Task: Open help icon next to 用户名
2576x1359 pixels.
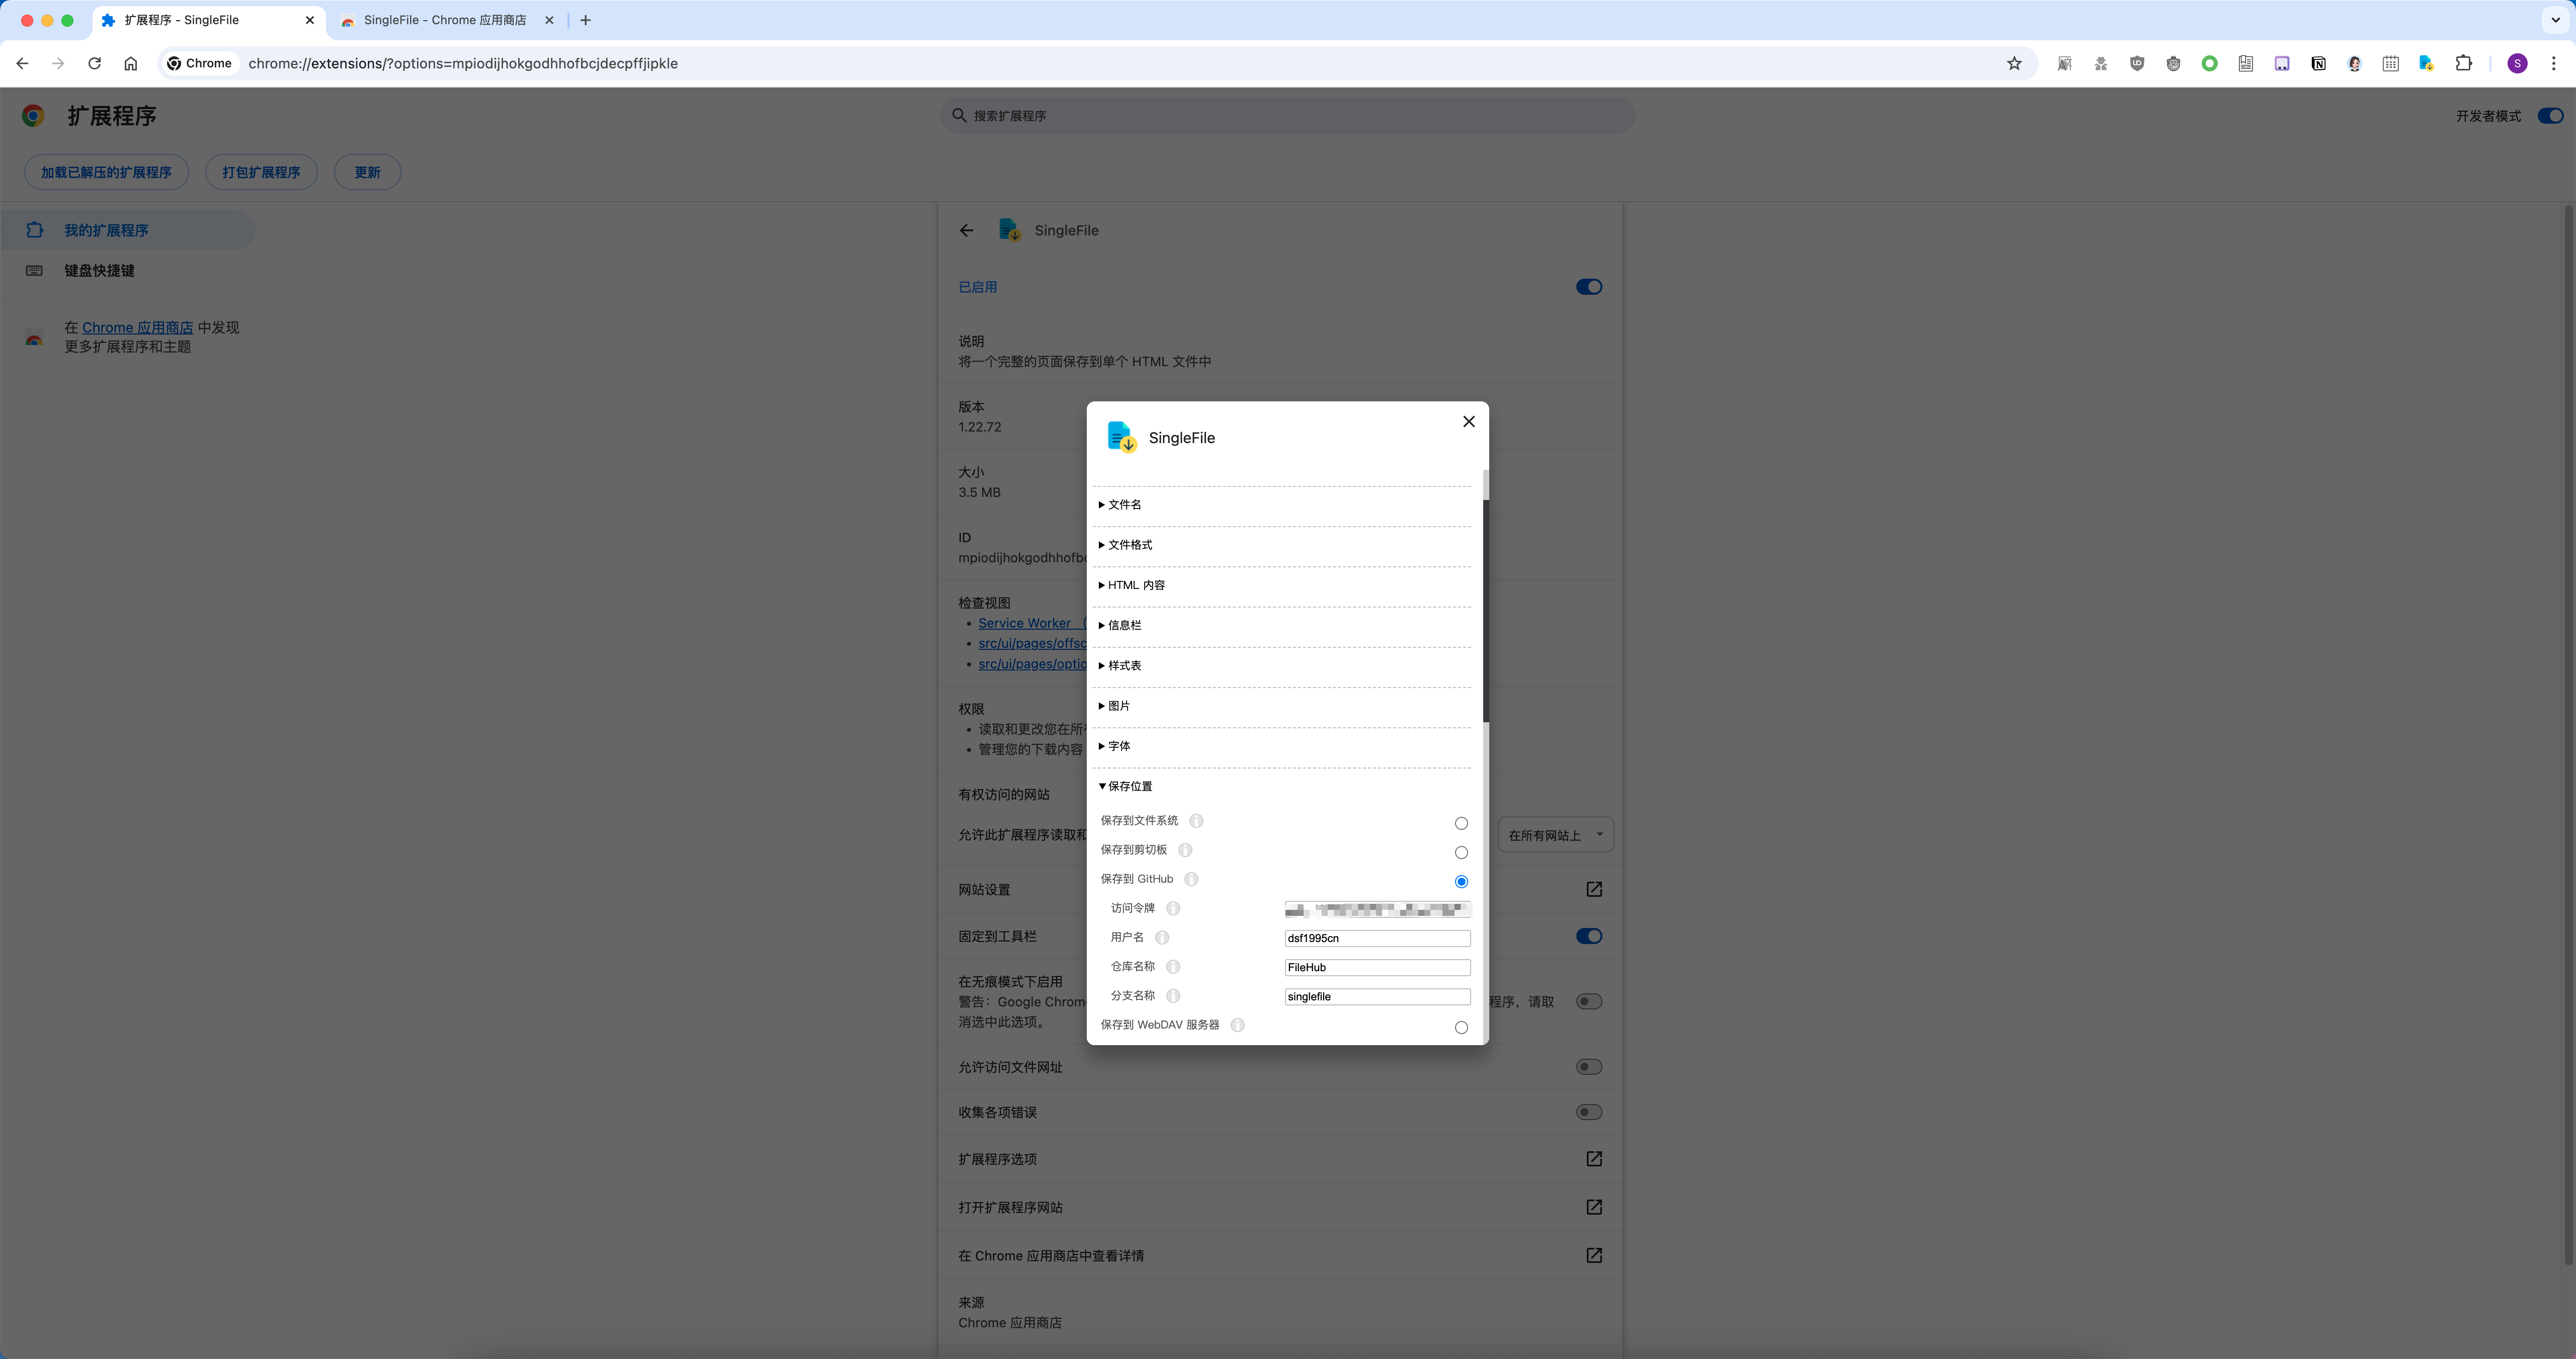Action: [x=1162, y=937]
